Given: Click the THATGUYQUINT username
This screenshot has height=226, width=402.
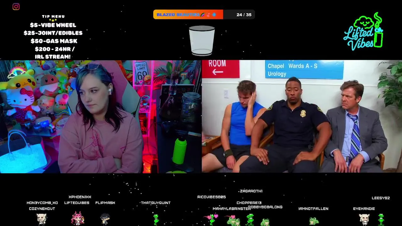Looking at the screenshot, I should click(156, 203).
